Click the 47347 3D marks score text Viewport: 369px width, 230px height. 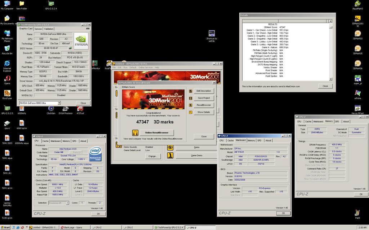click(x=155, y=122)
